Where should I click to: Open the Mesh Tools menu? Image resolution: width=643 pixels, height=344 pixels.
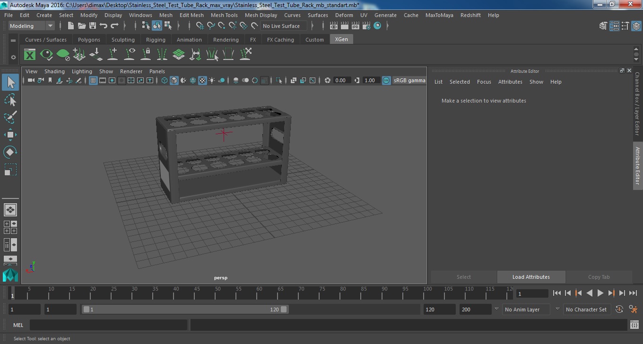(x=224, y=15)
